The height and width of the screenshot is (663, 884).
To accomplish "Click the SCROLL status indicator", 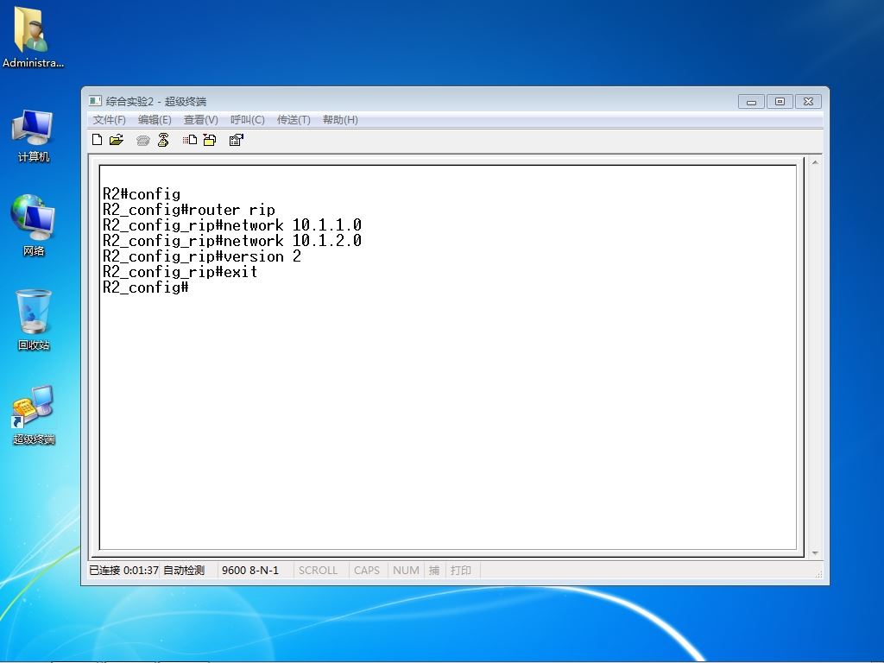I will coord(318,570).
